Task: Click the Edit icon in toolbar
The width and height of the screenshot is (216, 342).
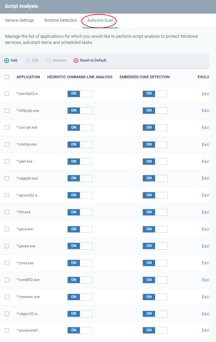Action: pos(28,61)
